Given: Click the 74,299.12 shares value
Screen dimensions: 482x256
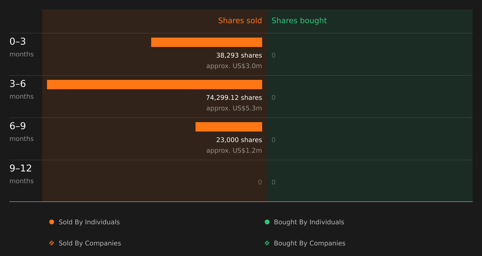Looking at the screenshot, I should [234, 97].
